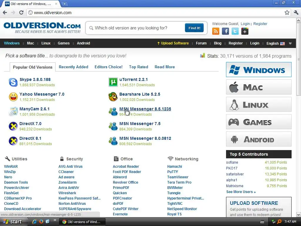Image resolution: width=301 pixels, height=226 pixels.
Task: Open the Top Rated tab
Action: click(138, 67)
